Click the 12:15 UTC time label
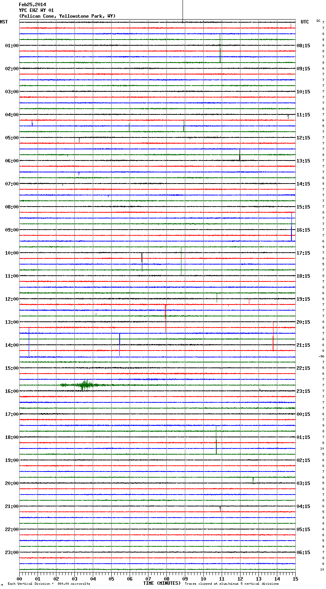Viewport: 326px width, 589px height. (x=303, y=138)
